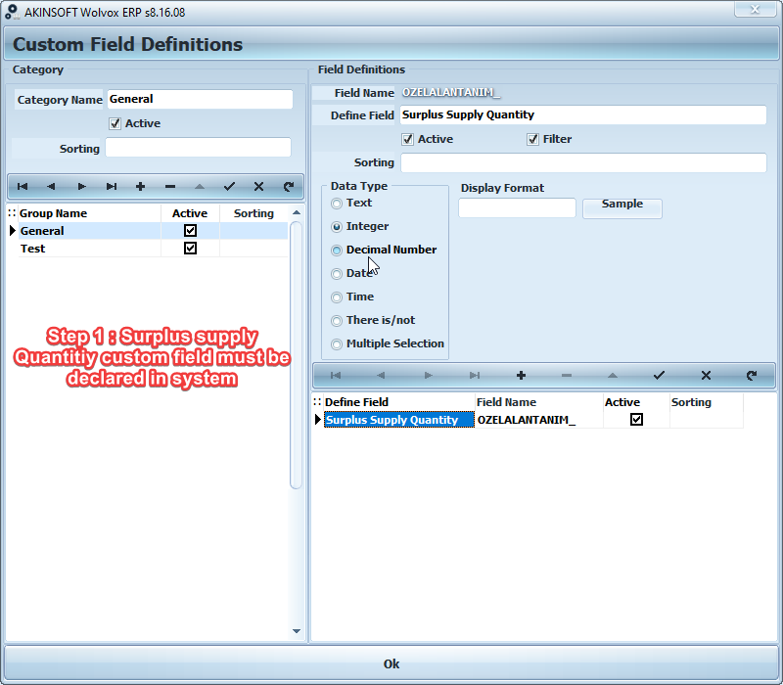Screen dimensions: 783x685
Task: Select Text data type
Action: click(x=337, y=204)
